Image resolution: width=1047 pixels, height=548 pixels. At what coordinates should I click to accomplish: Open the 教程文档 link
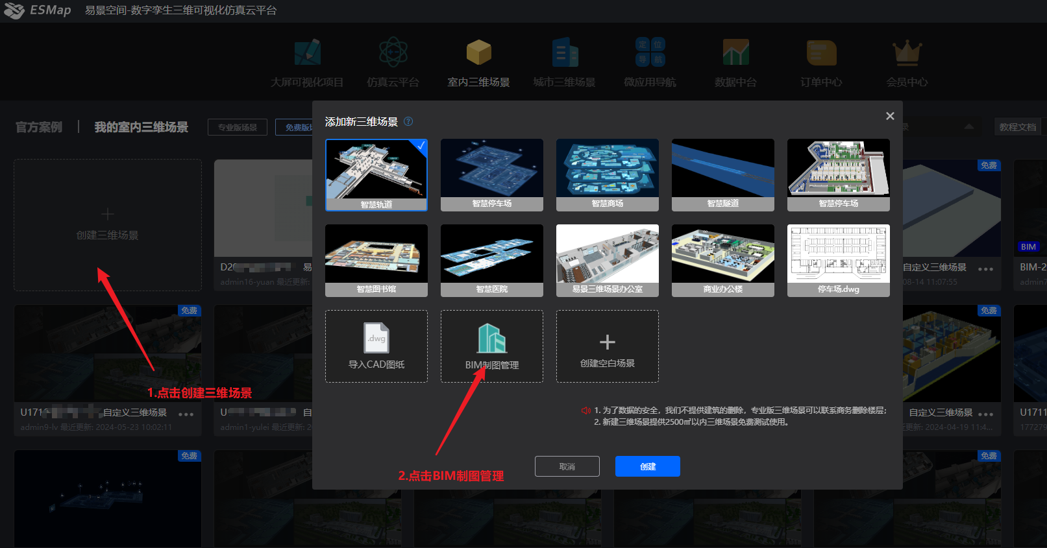pos(1018,127)
